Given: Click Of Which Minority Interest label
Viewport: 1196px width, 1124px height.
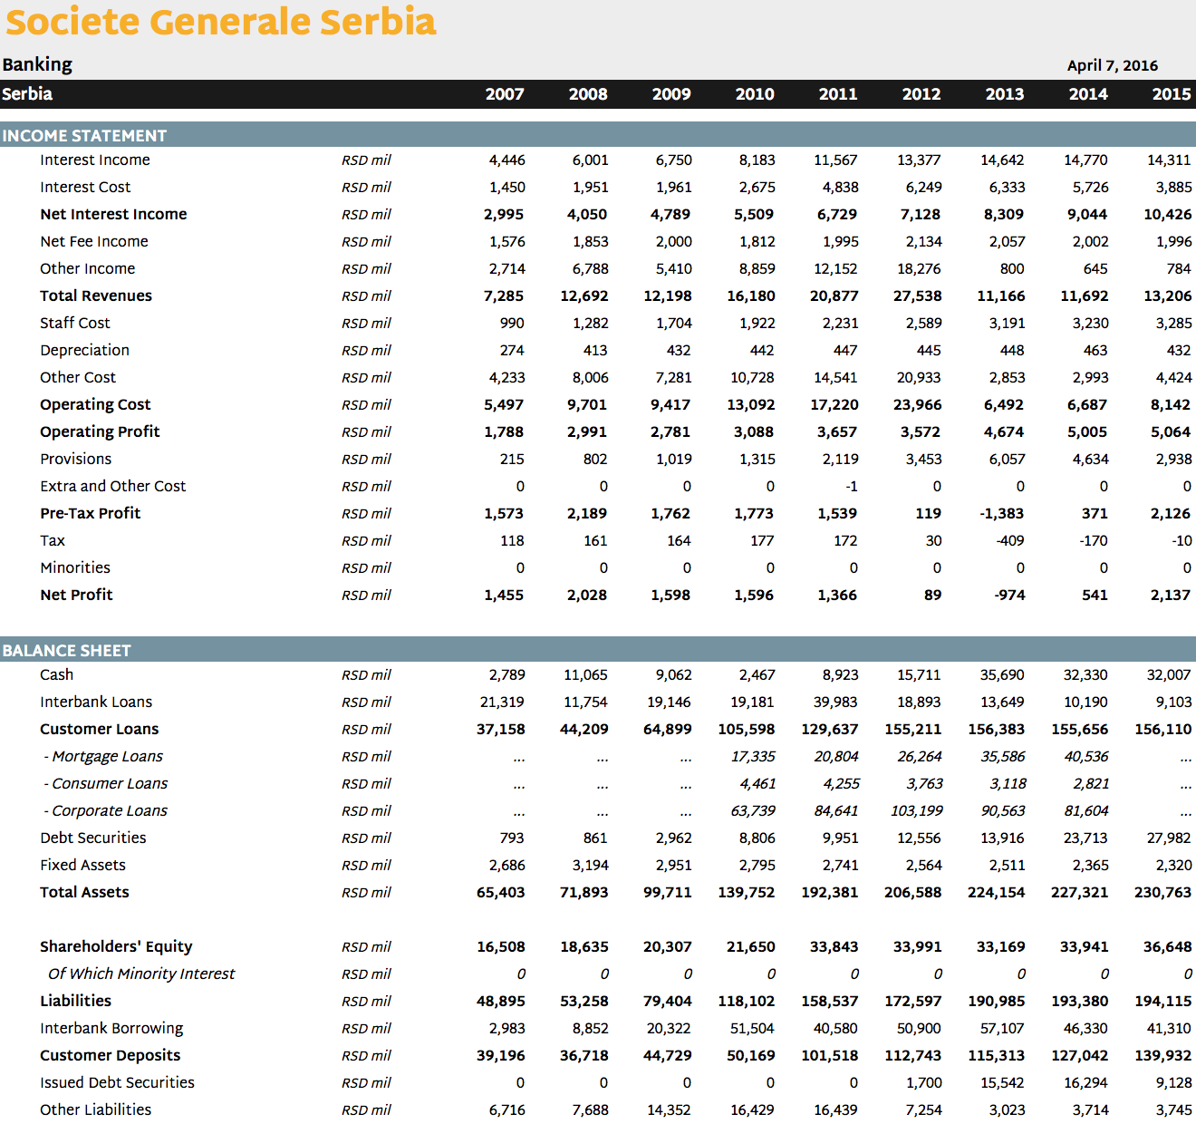Looking at the screenshot, I should tap(141, 974).
